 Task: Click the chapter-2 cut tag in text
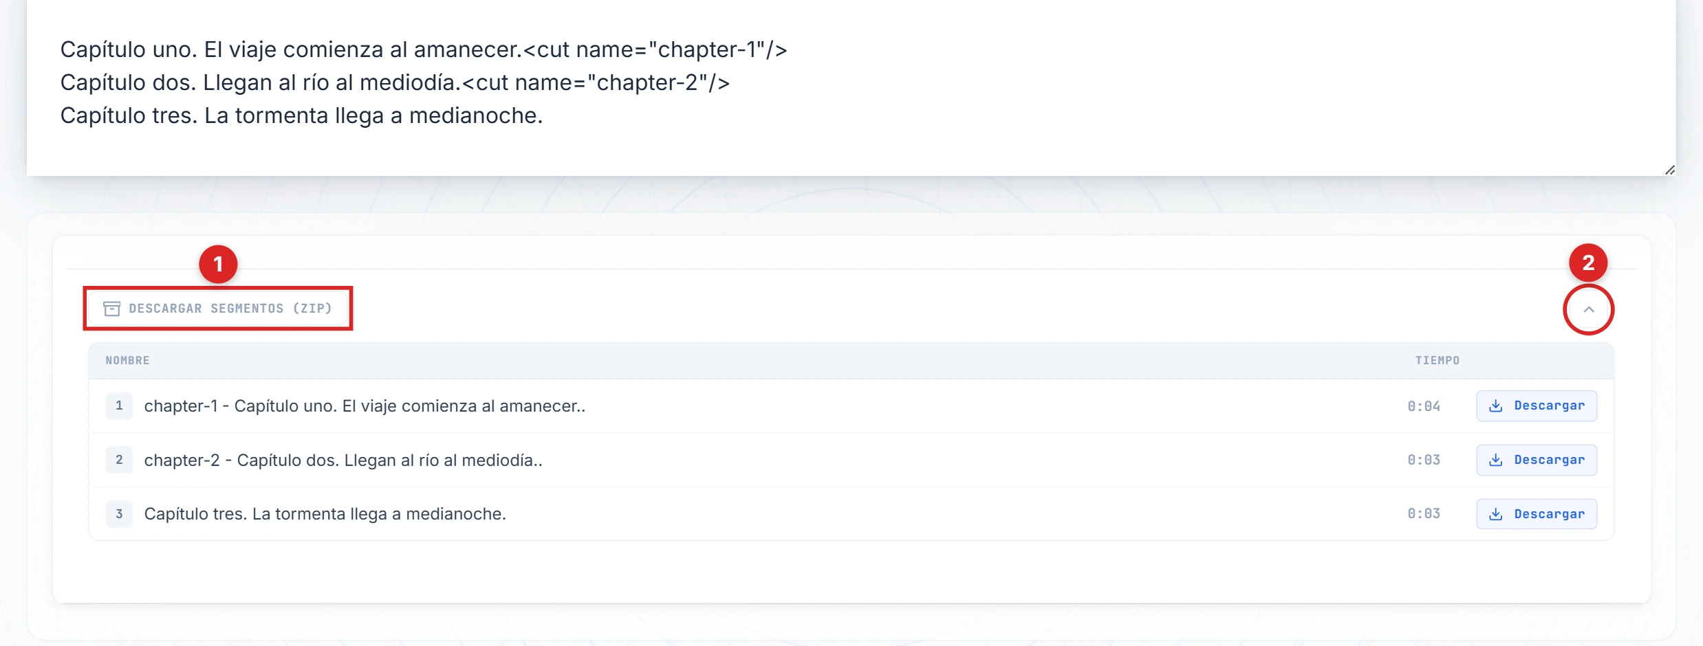(596, 82)
